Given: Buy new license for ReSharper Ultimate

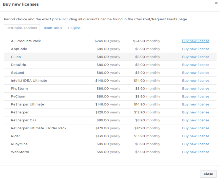Looking at the screenshot, I should 196,104.
